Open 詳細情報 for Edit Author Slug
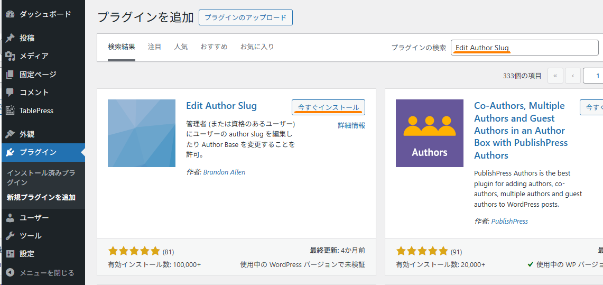The image size is (603, 285). click(x=351, y=125)
